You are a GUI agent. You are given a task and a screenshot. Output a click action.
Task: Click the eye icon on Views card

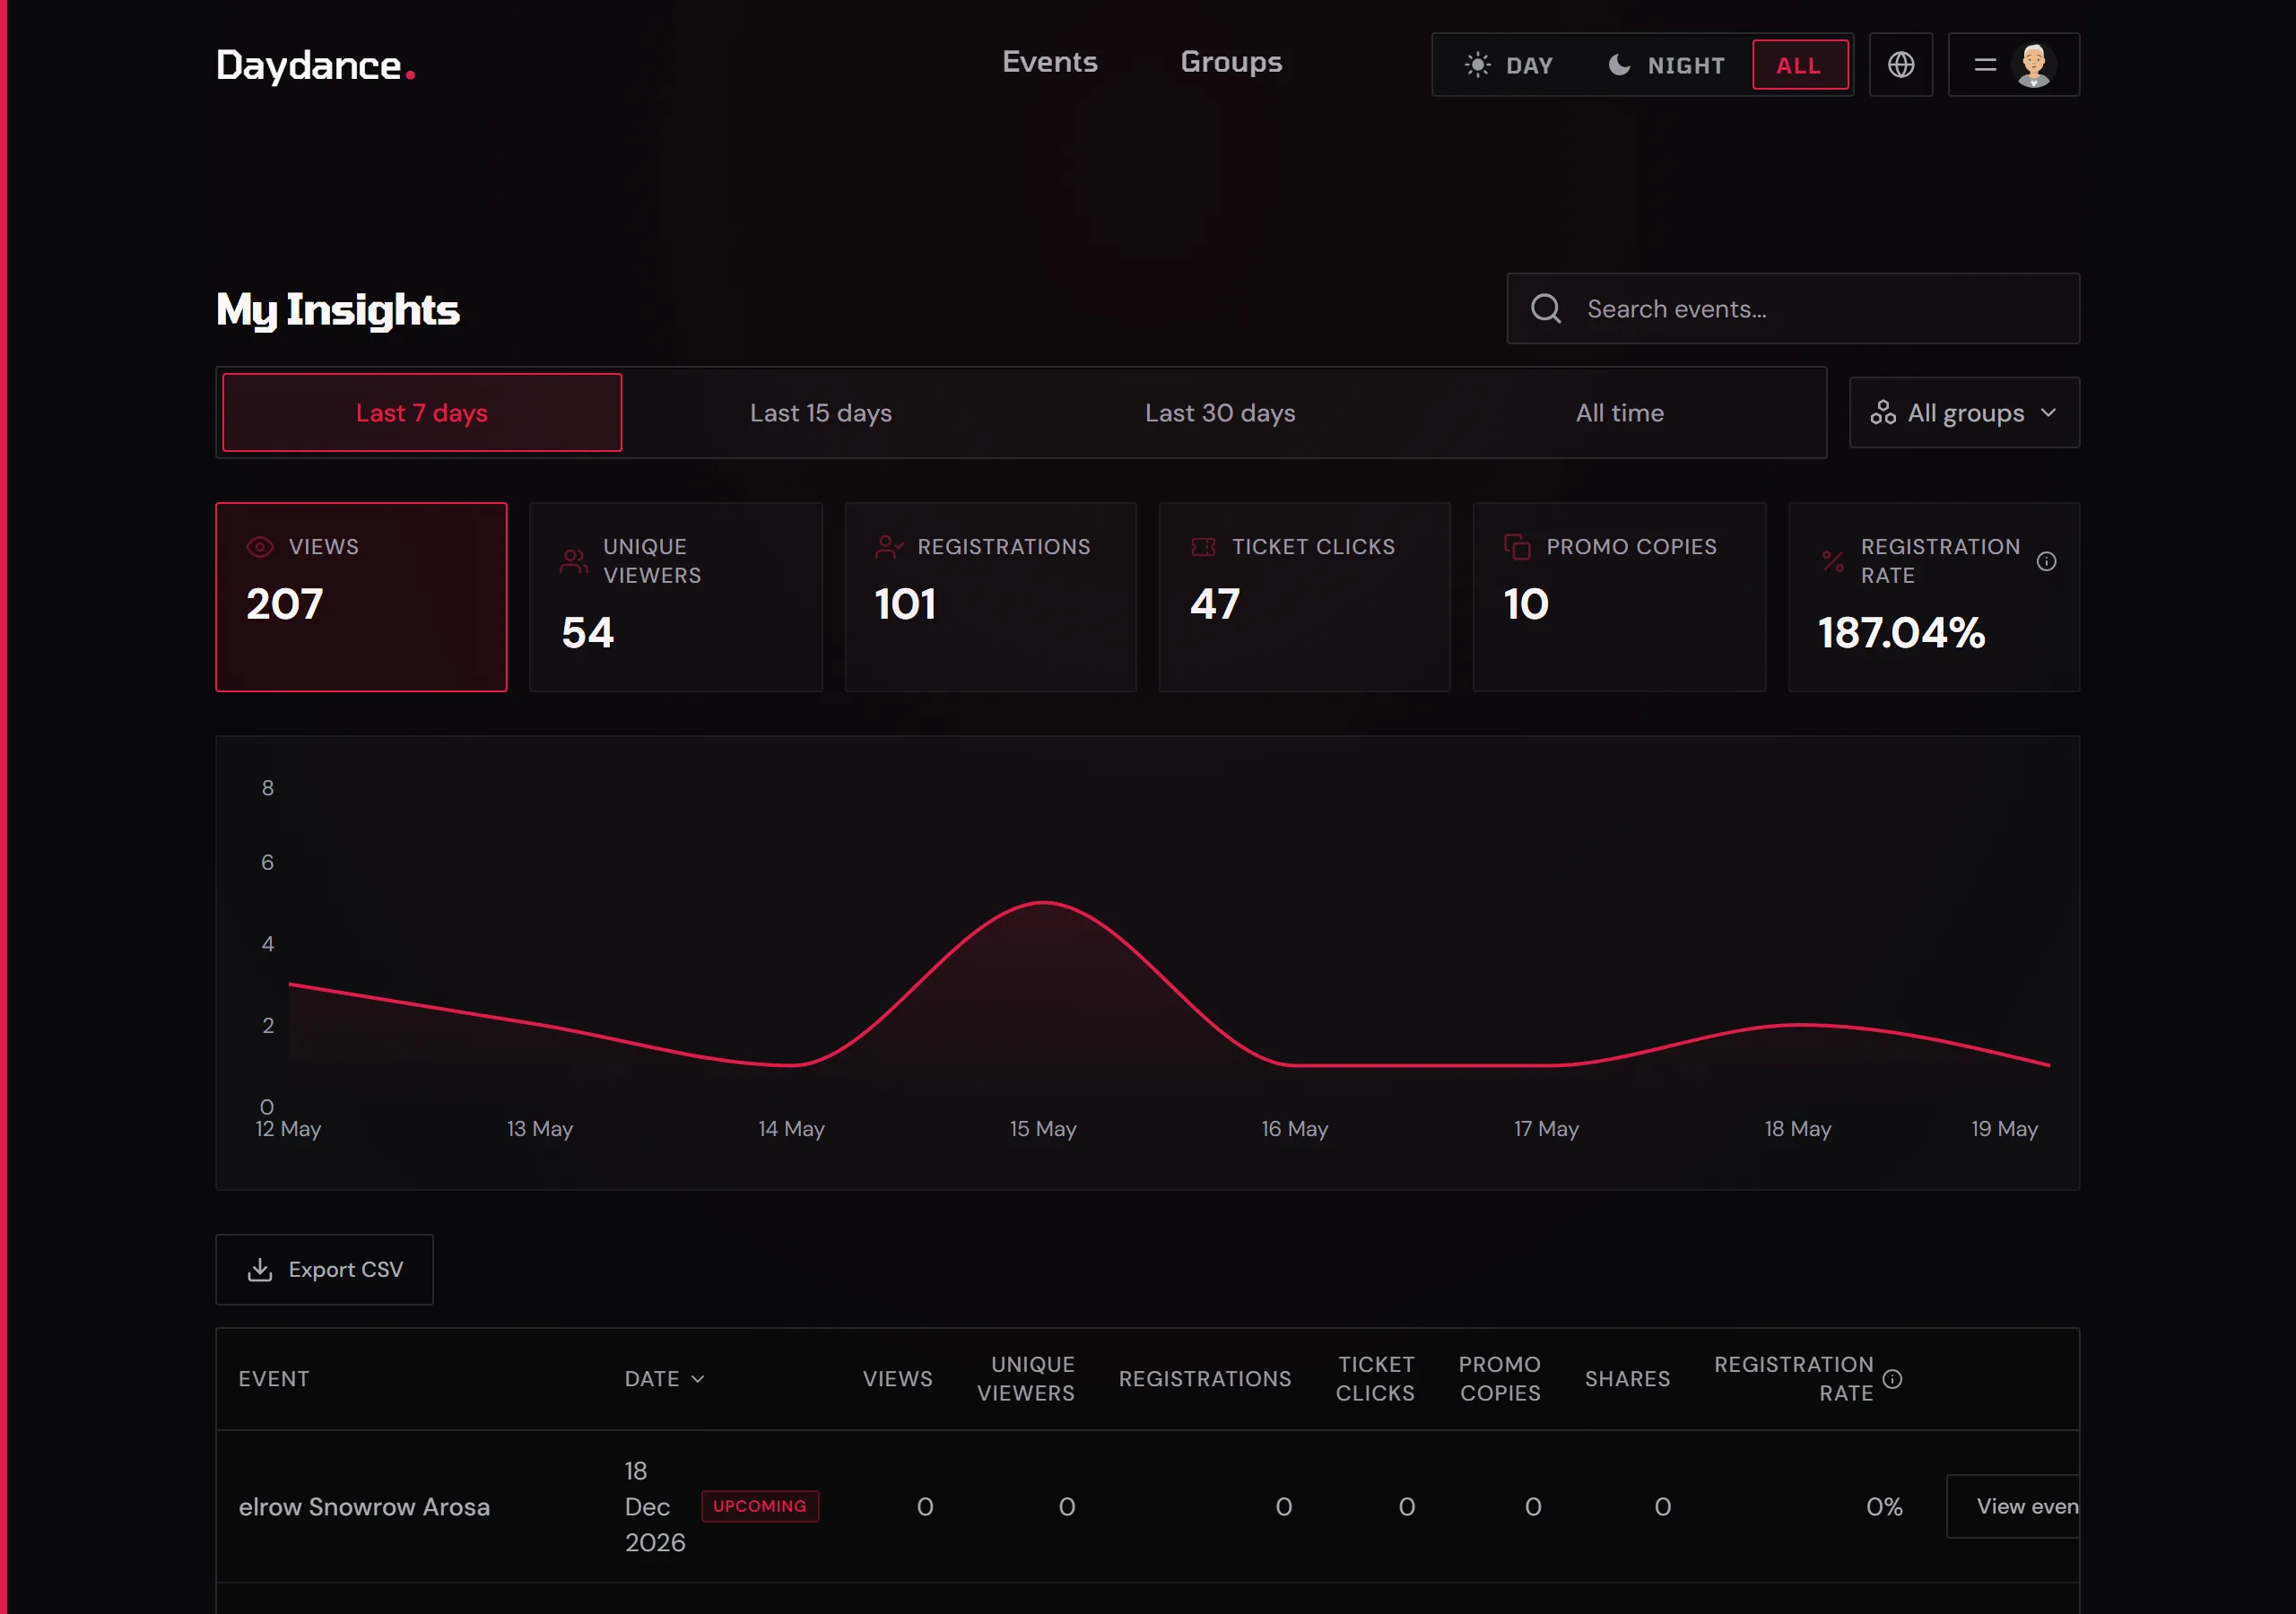(x=260, y=547)
